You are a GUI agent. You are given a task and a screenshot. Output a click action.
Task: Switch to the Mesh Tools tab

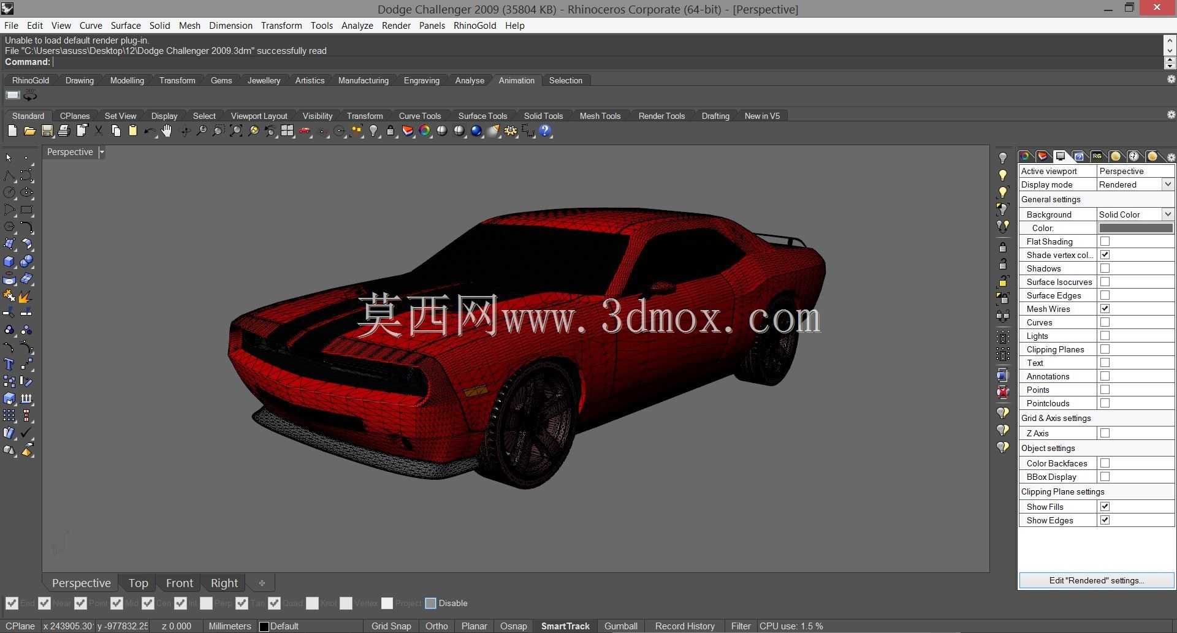(x=600, y=116)
